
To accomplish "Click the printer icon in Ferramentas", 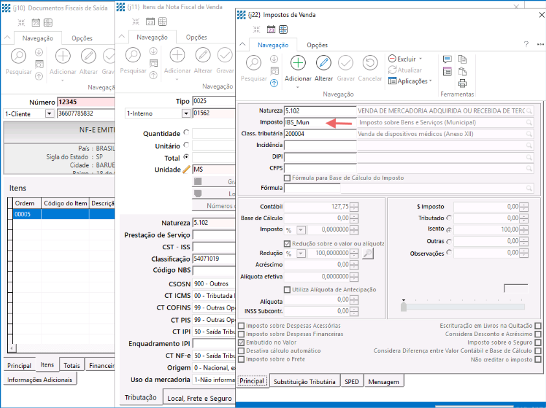I will tap(462, 83).
